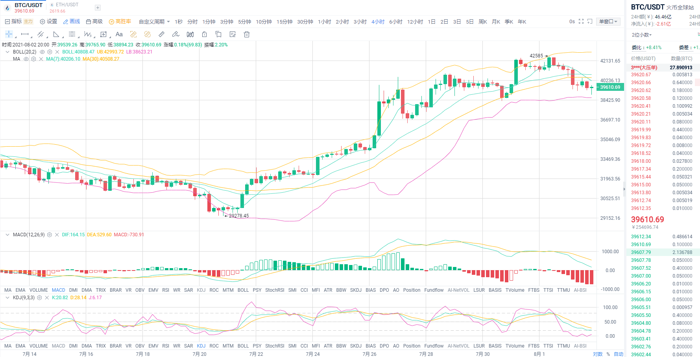Collapse the BOLL indicator chevron
Screen dimensions: 700x357
pyautogui.click(x=7, y=52)
